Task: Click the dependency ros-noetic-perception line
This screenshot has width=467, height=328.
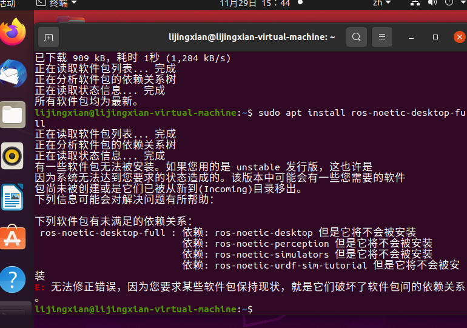Action: click(307, 243)
